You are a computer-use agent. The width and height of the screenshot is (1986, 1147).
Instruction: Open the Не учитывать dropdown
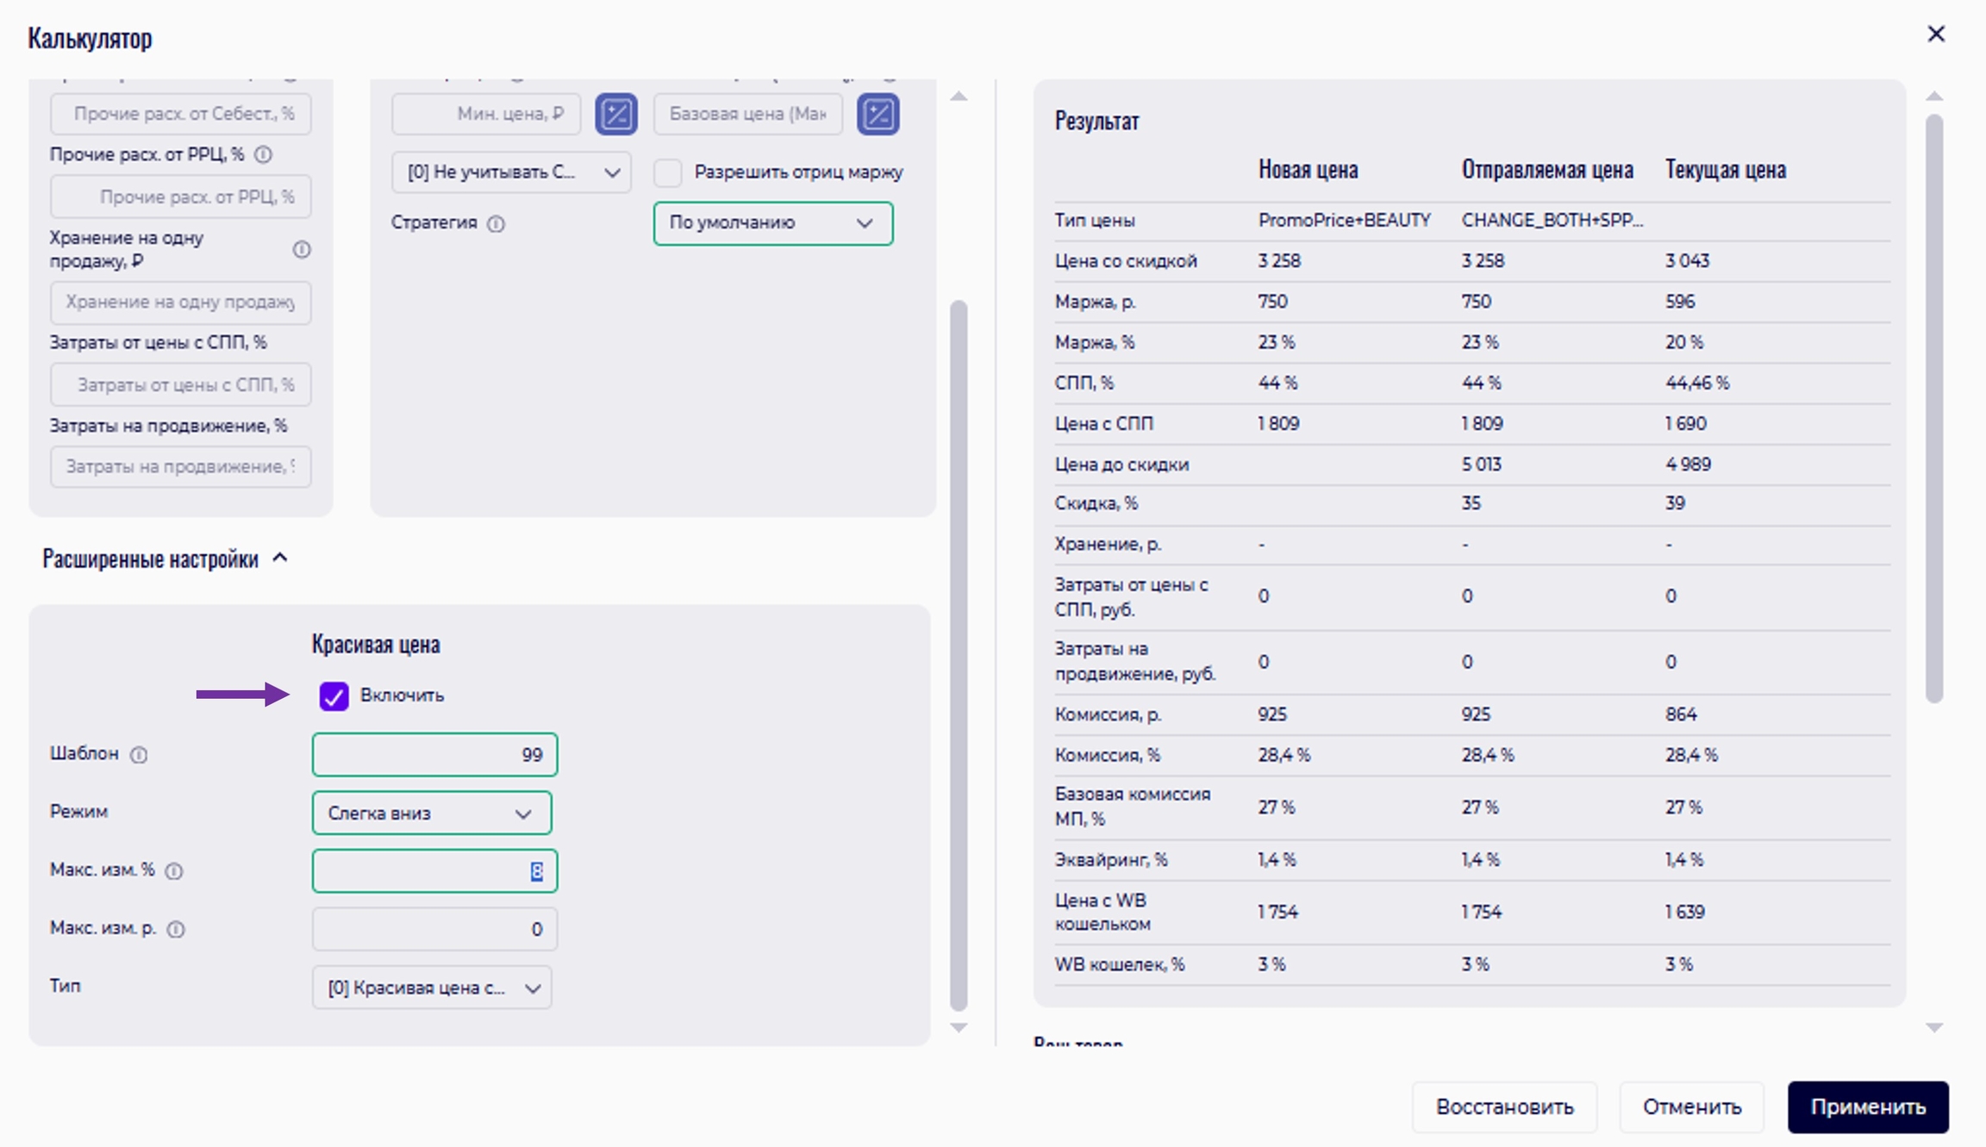point(511,172)
